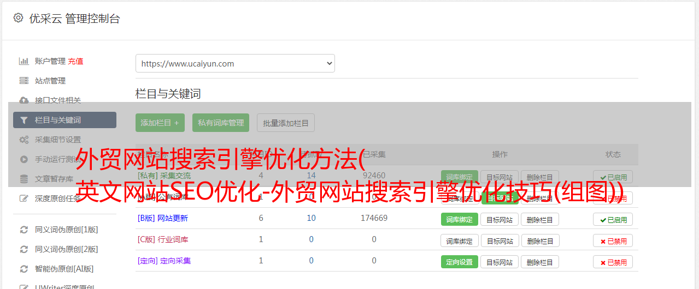Click the 6 value in 网站更新 row
699x289 pixels.
tap(261, 218)
